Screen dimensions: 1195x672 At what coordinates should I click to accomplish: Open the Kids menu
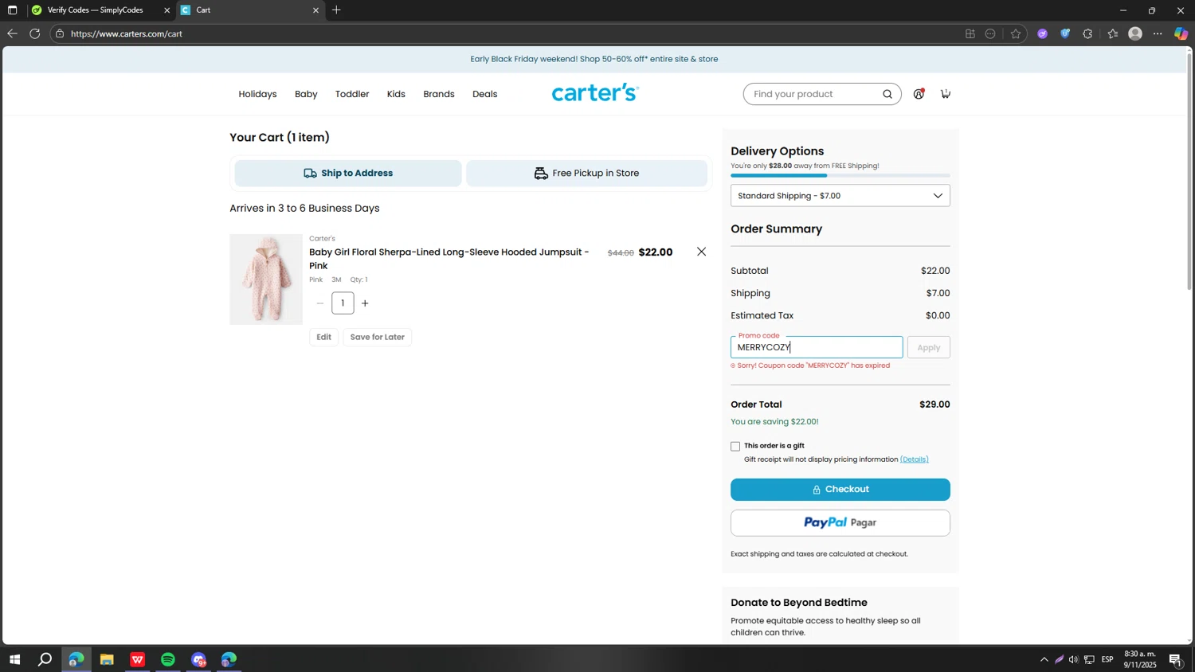pyautogui.click(x=396, y=94)
